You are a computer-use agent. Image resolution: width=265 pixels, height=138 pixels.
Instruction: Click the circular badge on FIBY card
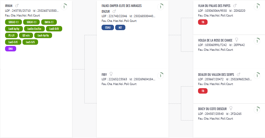click(x=161, y=76)
